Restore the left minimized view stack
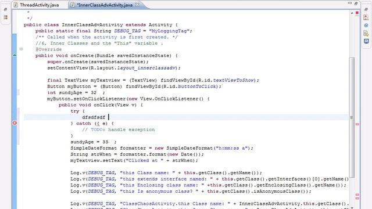Screen dimensions: 372x209 (x=5, y=9)
